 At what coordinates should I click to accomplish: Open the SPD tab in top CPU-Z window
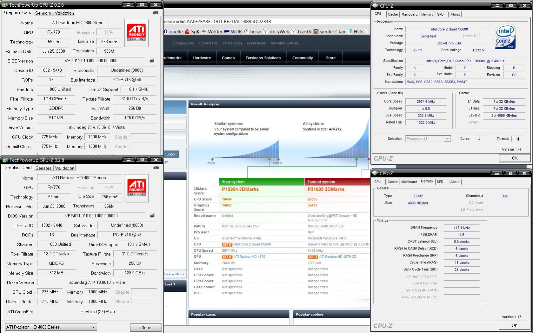click(440, 14)
